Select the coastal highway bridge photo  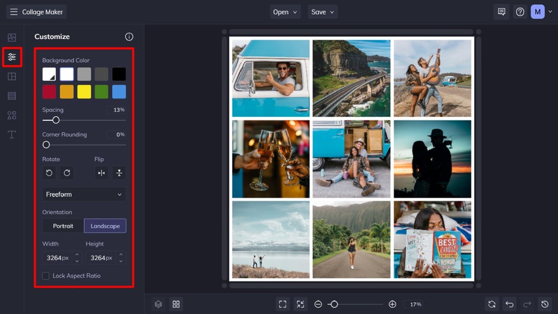tap(352, 78)
